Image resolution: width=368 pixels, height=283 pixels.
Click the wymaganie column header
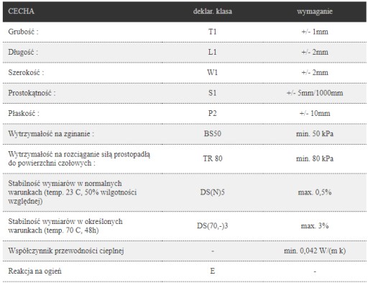315,12
